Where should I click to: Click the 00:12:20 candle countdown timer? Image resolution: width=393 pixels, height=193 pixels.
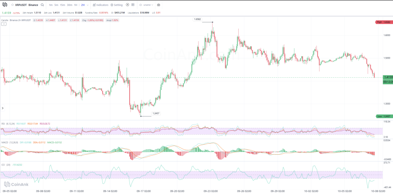[x=388, y=82]
